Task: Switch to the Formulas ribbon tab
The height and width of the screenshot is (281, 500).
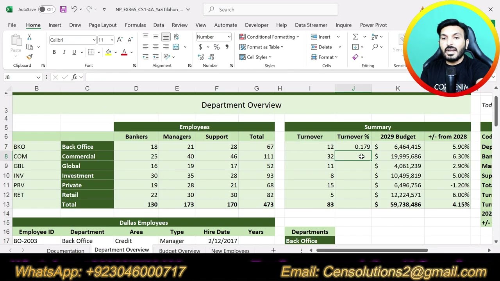Action: pyautogui.click(x=135, y=25)
